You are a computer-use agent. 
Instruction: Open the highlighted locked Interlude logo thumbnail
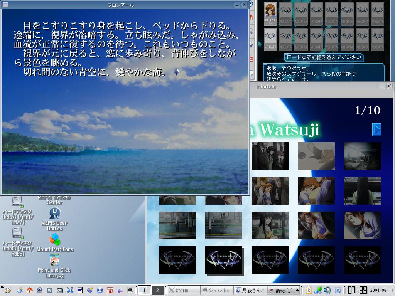[x=223, y=260]
